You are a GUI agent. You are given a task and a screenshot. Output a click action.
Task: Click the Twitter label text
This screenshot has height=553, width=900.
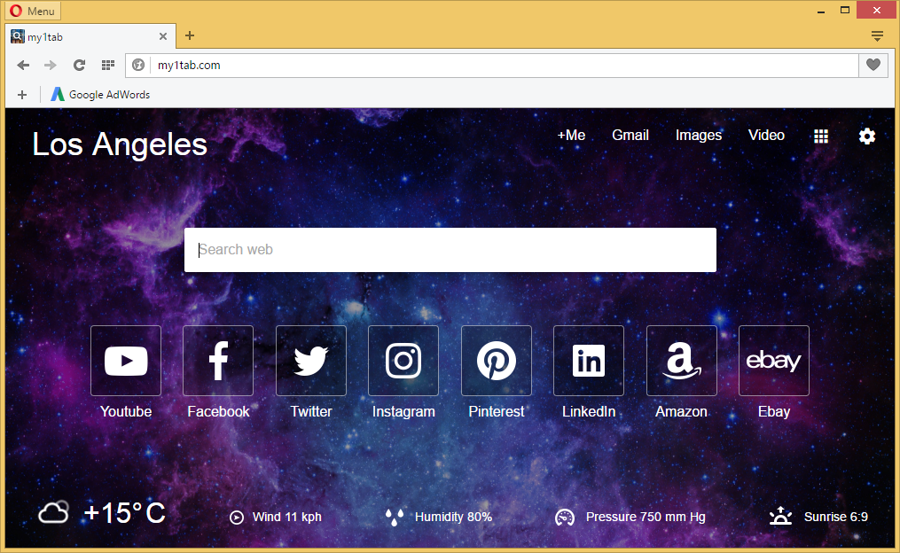point(311,412)
